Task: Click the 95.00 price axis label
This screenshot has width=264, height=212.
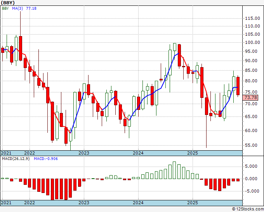Action: point(251,51)
